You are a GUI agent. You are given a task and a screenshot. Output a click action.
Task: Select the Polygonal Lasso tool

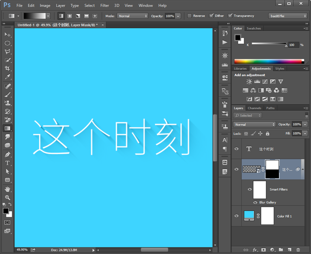[x=7, y=51]
